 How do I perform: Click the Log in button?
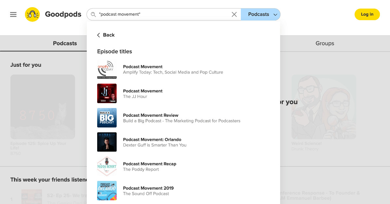click(367, 14)
